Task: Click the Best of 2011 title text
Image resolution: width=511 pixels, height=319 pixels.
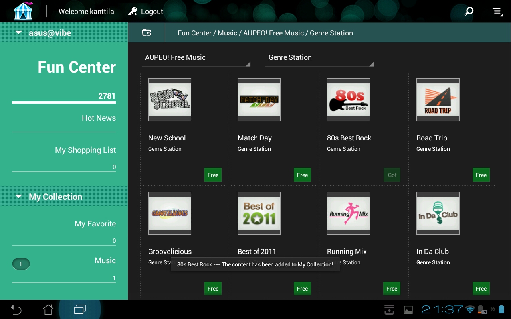Action: pyautogui.click(x=257, y=252)
